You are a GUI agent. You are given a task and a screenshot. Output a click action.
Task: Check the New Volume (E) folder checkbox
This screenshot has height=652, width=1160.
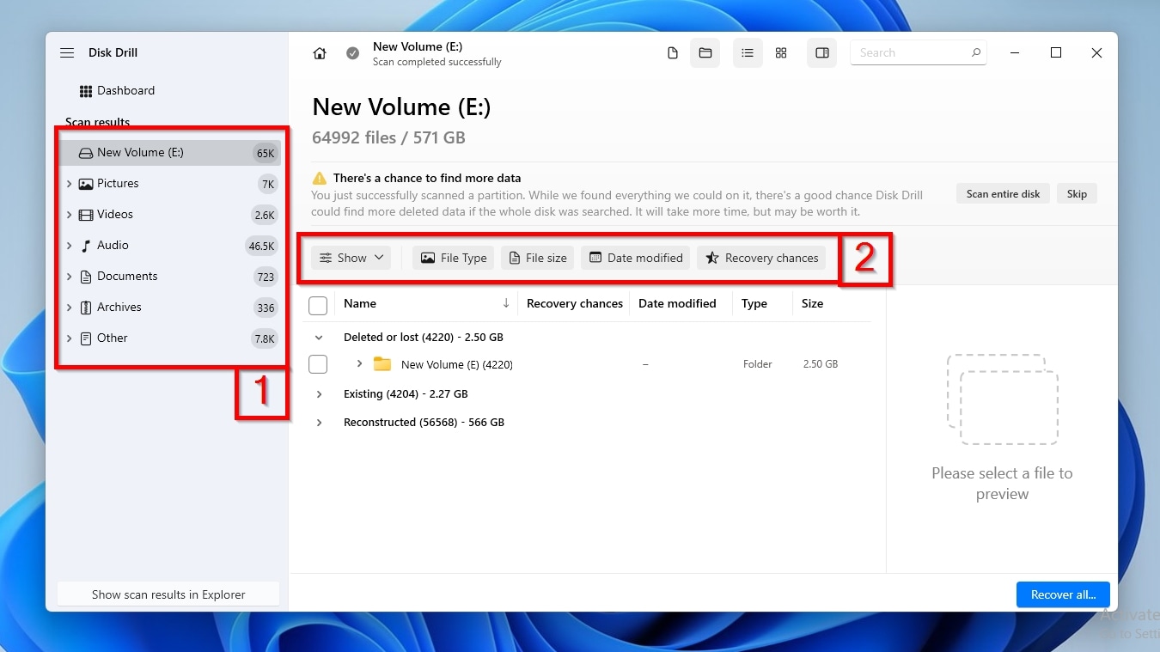[318, 364]
